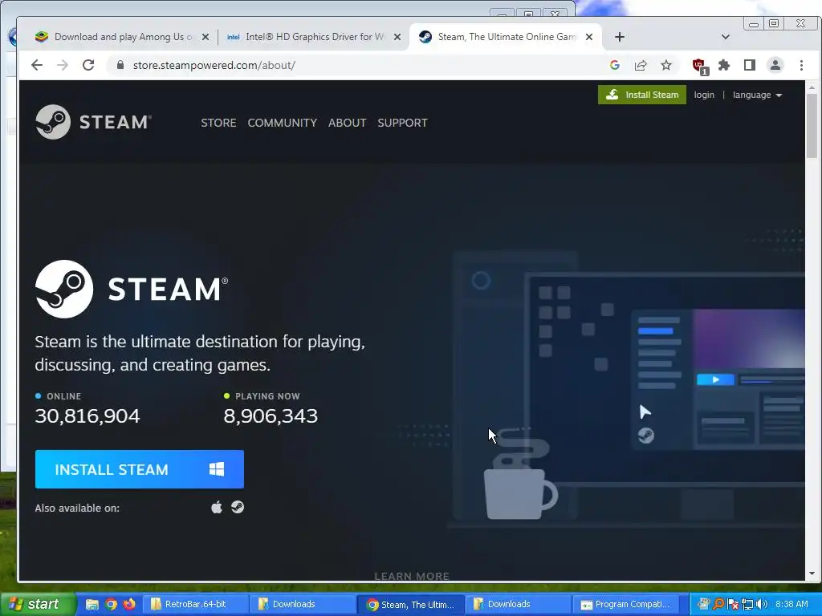Click the 8:38 AM clock
The width and height of the screenshot is (822, 616).
pos(791,605)
